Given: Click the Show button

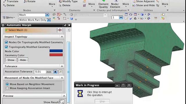Looking at the screenshot, I should click(11, 60).
